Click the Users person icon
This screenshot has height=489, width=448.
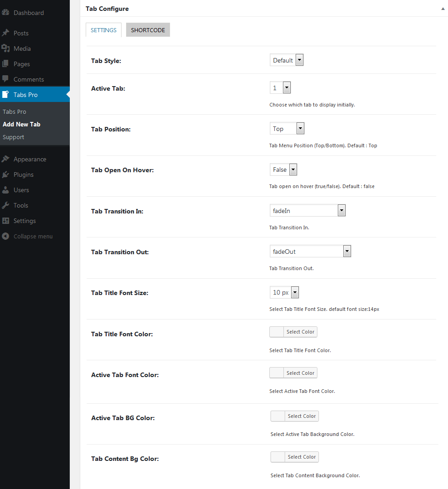(x=5, y=189)
